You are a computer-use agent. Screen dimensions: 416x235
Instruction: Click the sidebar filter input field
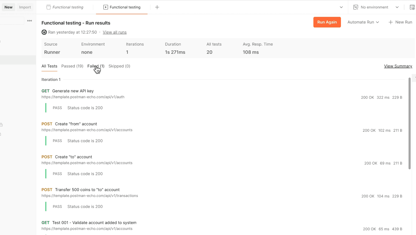tap(12, 21)
